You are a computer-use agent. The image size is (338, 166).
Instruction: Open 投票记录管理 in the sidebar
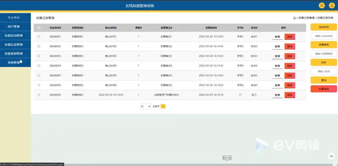[15, 45]
